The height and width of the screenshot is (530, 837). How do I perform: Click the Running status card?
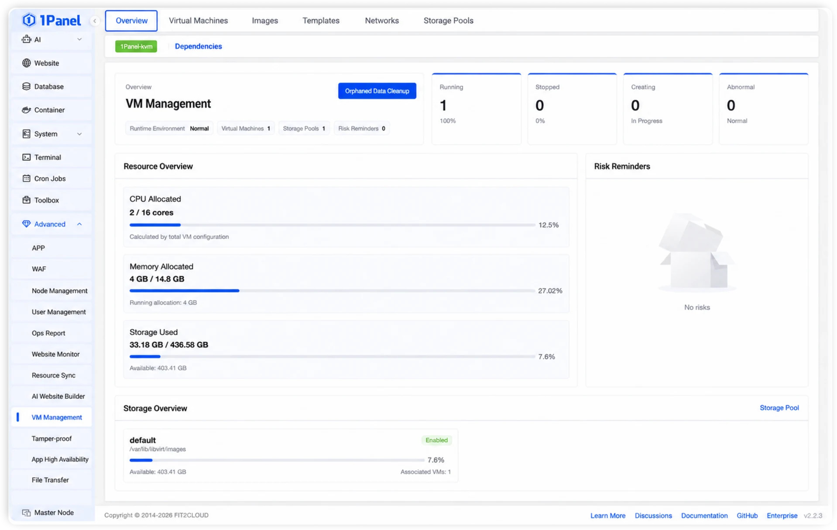click(x=476, y=109)
